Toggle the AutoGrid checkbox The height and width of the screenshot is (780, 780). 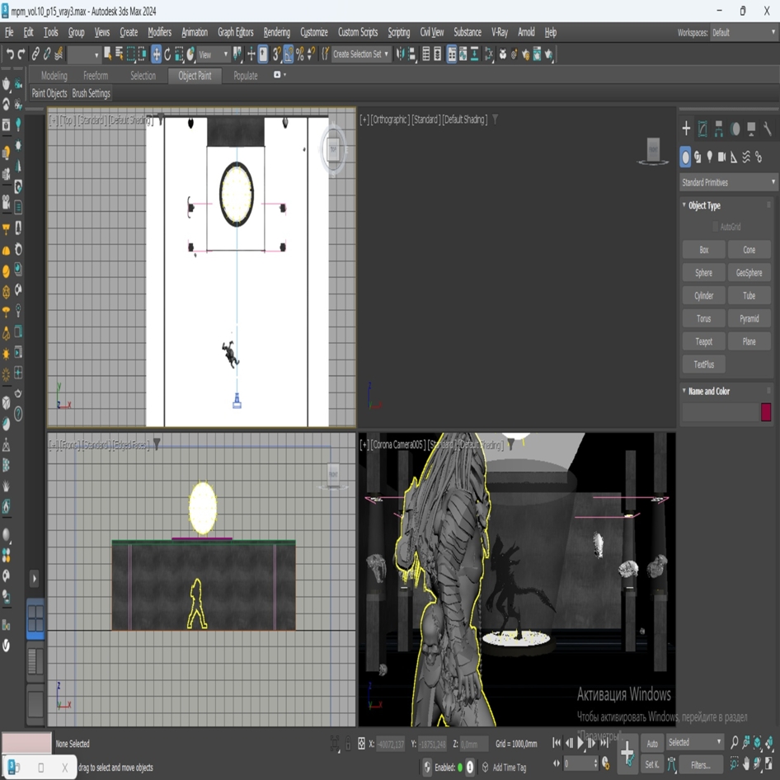[715, 227]
